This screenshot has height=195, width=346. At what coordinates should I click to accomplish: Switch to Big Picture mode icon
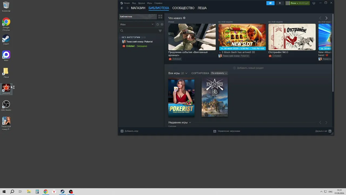pyautogui.click(x=314, y=3)
